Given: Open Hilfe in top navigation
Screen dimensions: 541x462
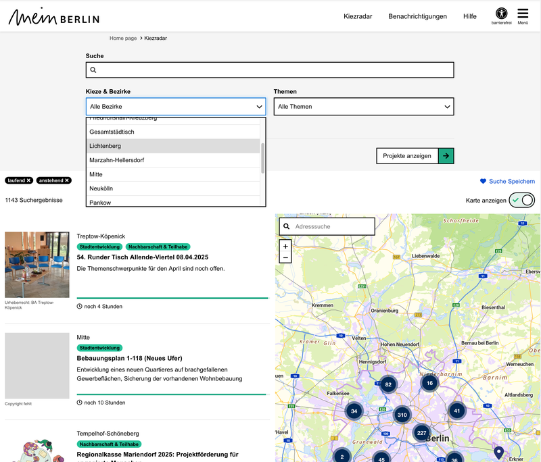Looking at the screenshot, I should point(469,16).
